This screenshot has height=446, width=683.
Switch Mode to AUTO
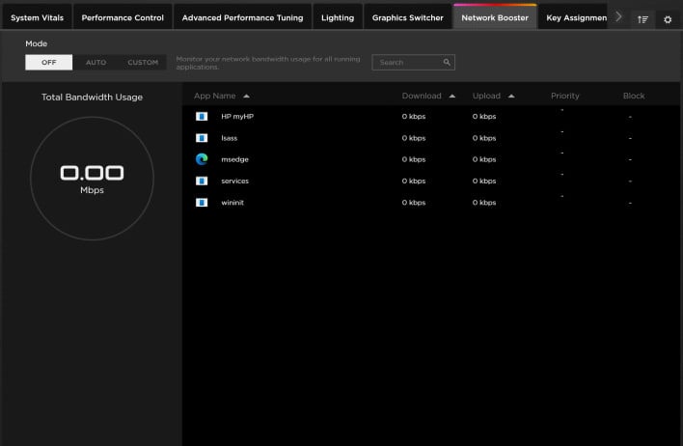tap(96, 62)
